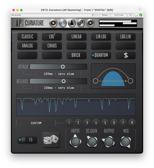Viewport: 154px width, 168px height.
Task: Click the CUSTOM preset name field
Action: coord(36,123)
